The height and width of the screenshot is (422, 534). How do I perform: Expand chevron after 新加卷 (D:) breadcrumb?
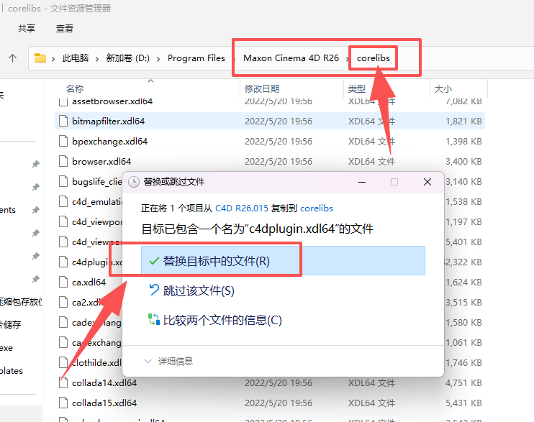pyautogui.click(x=158, y=59)
